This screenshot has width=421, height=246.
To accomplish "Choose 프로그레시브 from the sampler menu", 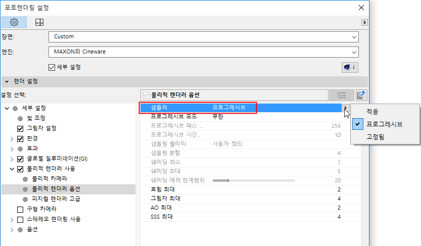I will coord(385,124).
